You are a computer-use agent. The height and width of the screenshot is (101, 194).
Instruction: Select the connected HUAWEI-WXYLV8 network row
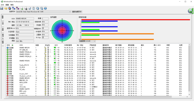(98, 48)
